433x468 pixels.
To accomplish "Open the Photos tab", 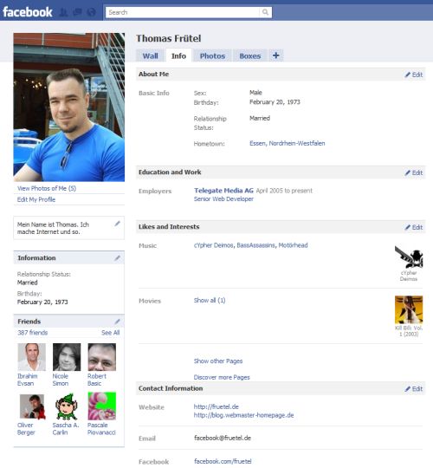I will (212, 55).
